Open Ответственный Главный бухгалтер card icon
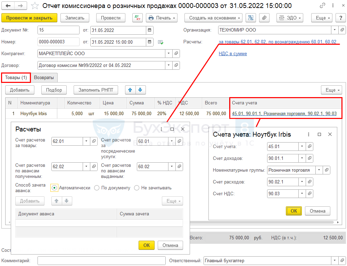 342,260
